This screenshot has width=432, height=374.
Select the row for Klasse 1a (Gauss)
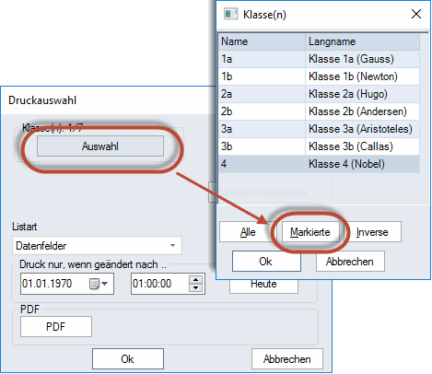coord(319,59)
